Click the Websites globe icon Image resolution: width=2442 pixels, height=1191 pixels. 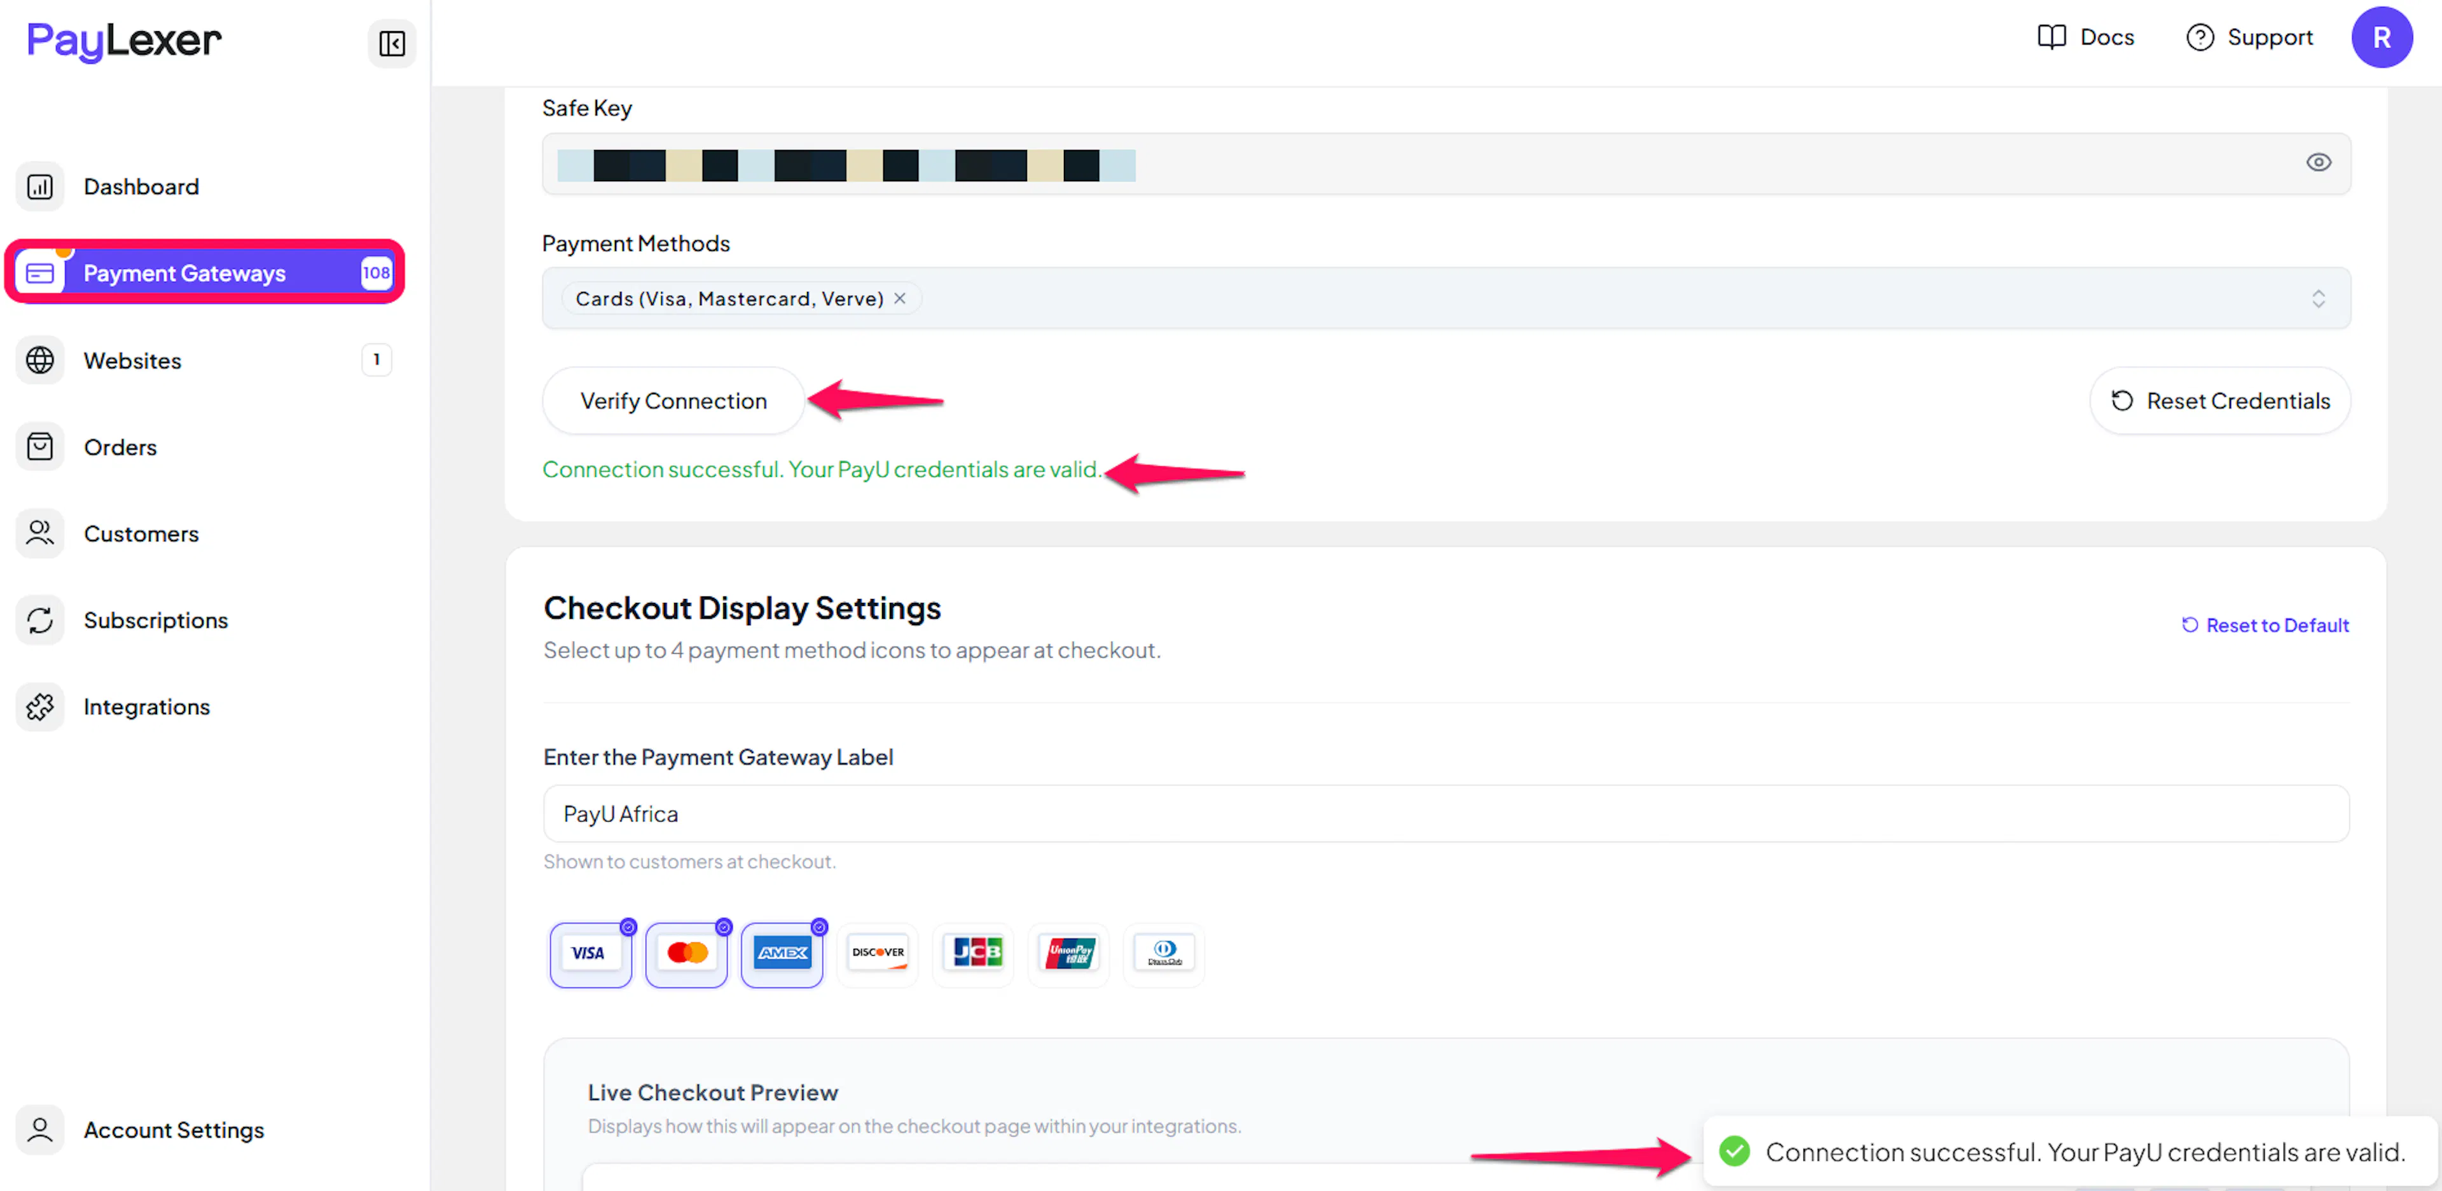(40, 361)
